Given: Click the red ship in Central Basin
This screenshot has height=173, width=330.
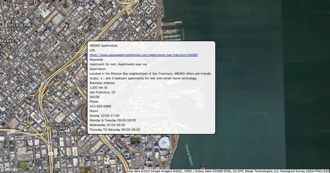Looking at the screenshot, I should coord(203,168).
